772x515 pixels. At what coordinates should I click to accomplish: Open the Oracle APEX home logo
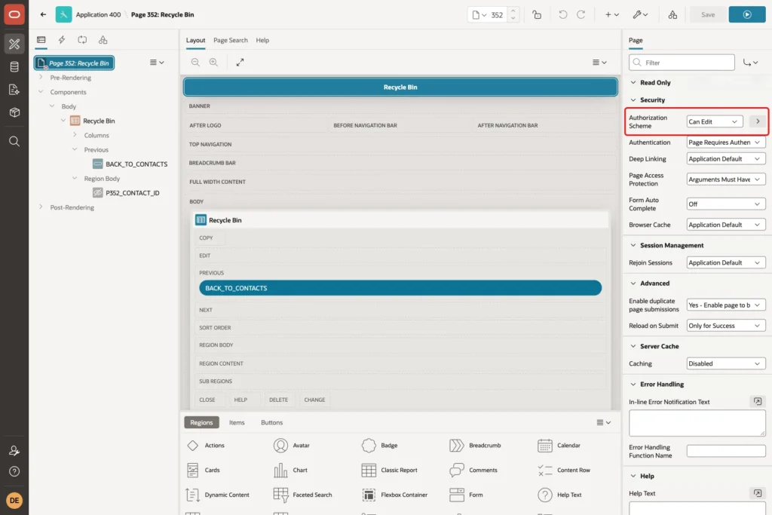pyautogui.click(x=14, y=14)
